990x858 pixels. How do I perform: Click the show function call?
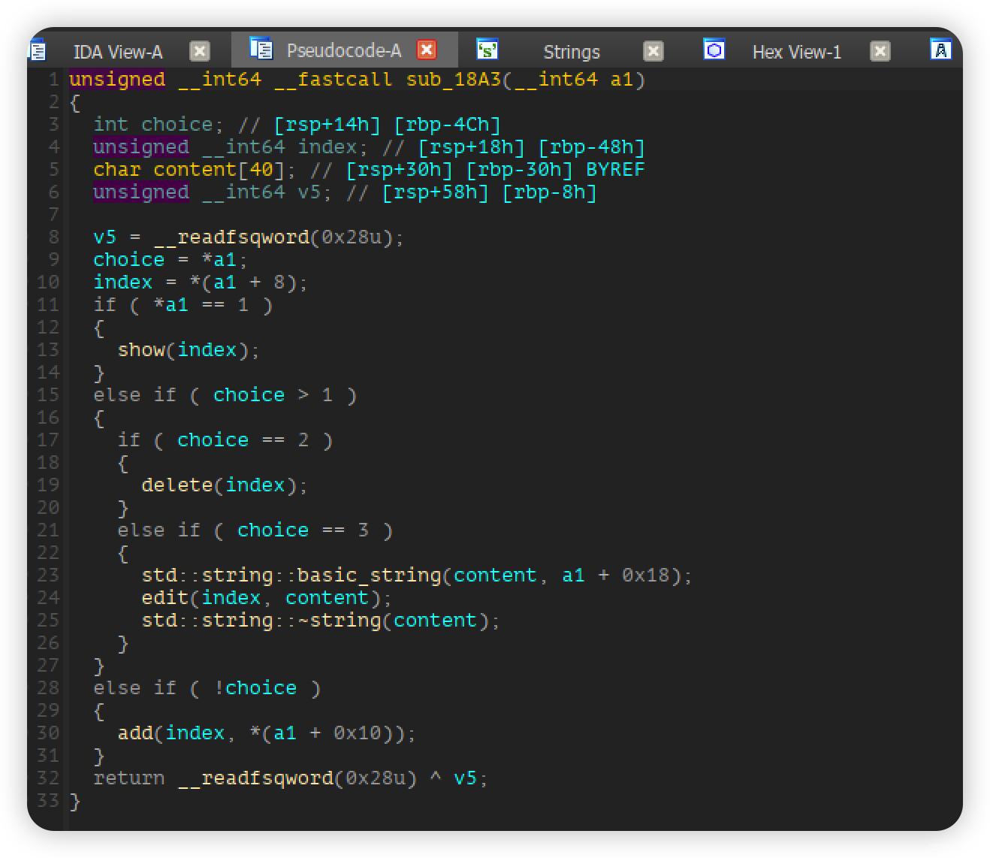click(141, 350)
